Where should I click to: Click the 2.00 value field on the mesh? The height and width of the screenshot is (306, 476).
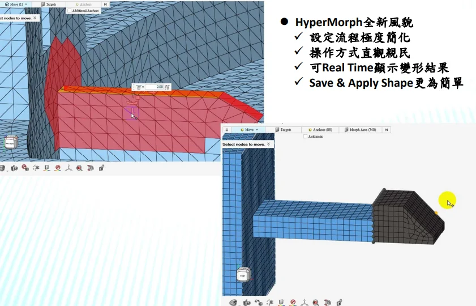click(160, 87)
